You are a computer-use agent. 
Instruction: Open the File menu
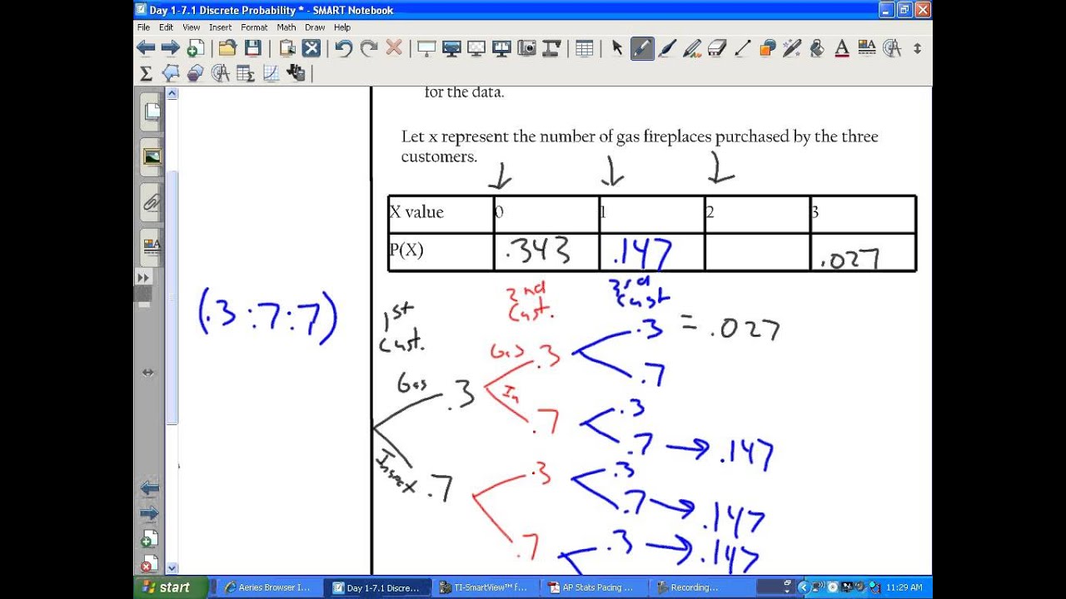(143, 27)
